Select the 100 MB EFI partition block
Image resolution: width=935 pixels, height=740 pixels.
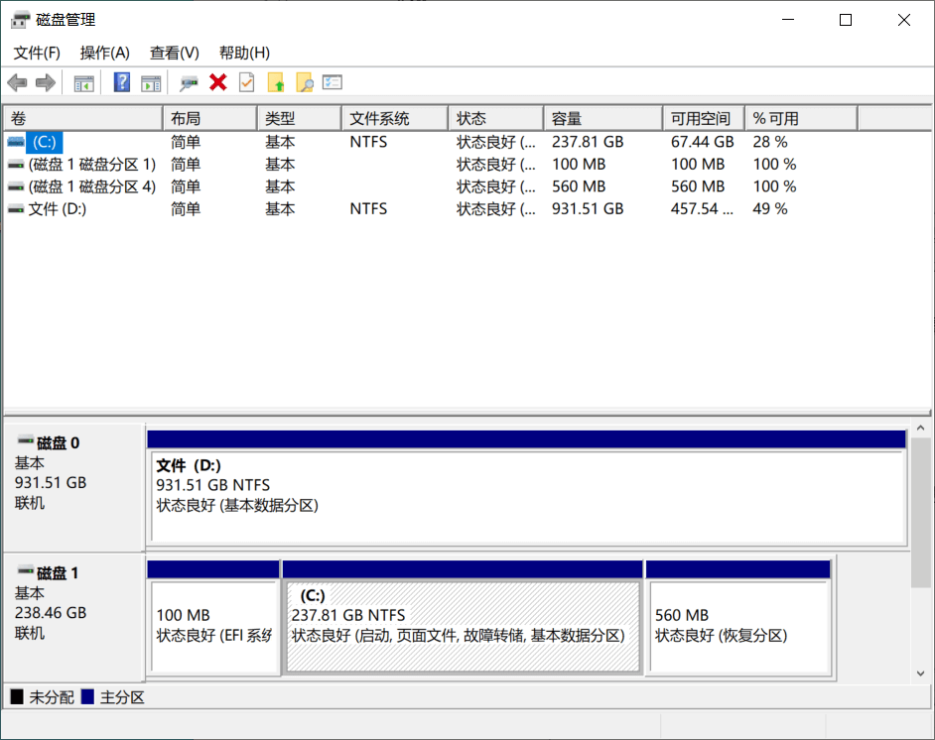pyautogui.click(x=213, y=617)
